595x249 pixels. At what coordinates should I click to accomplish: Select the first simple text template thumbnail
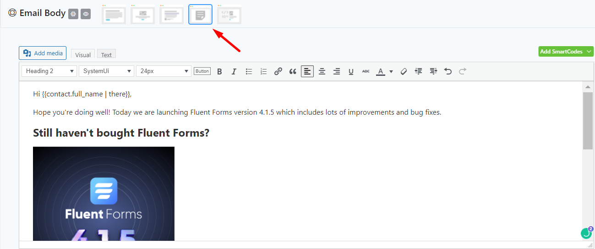[x=114, y=14]
